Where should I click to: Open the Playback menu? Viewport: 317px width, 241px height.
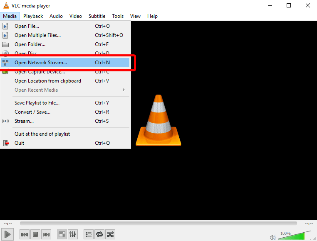[33, 16]
